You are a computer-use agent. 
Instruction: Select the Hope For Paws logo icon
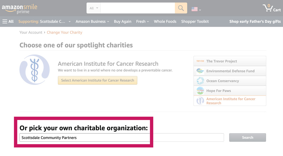(200, 91)
